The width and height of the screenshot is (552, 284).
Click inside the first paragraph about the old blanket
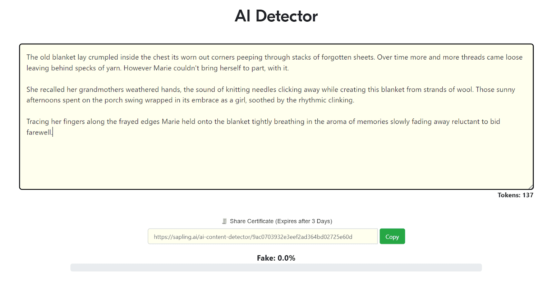274,63
